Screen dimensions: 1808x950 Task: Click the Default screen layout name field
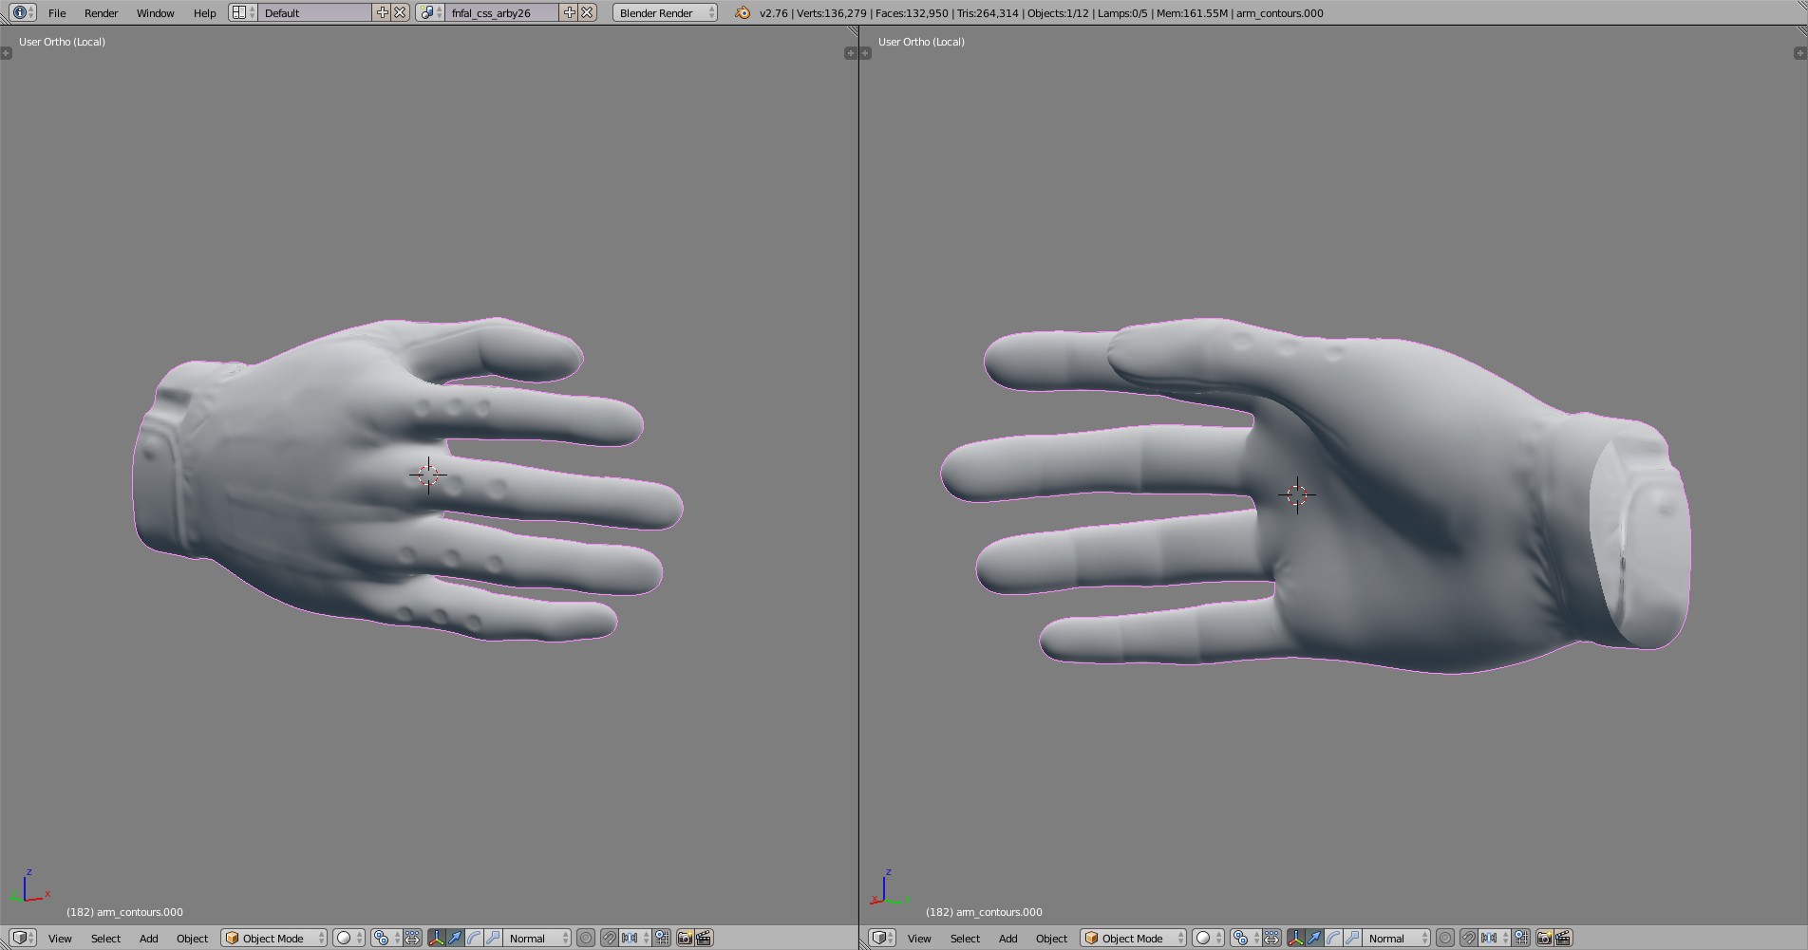315,12
